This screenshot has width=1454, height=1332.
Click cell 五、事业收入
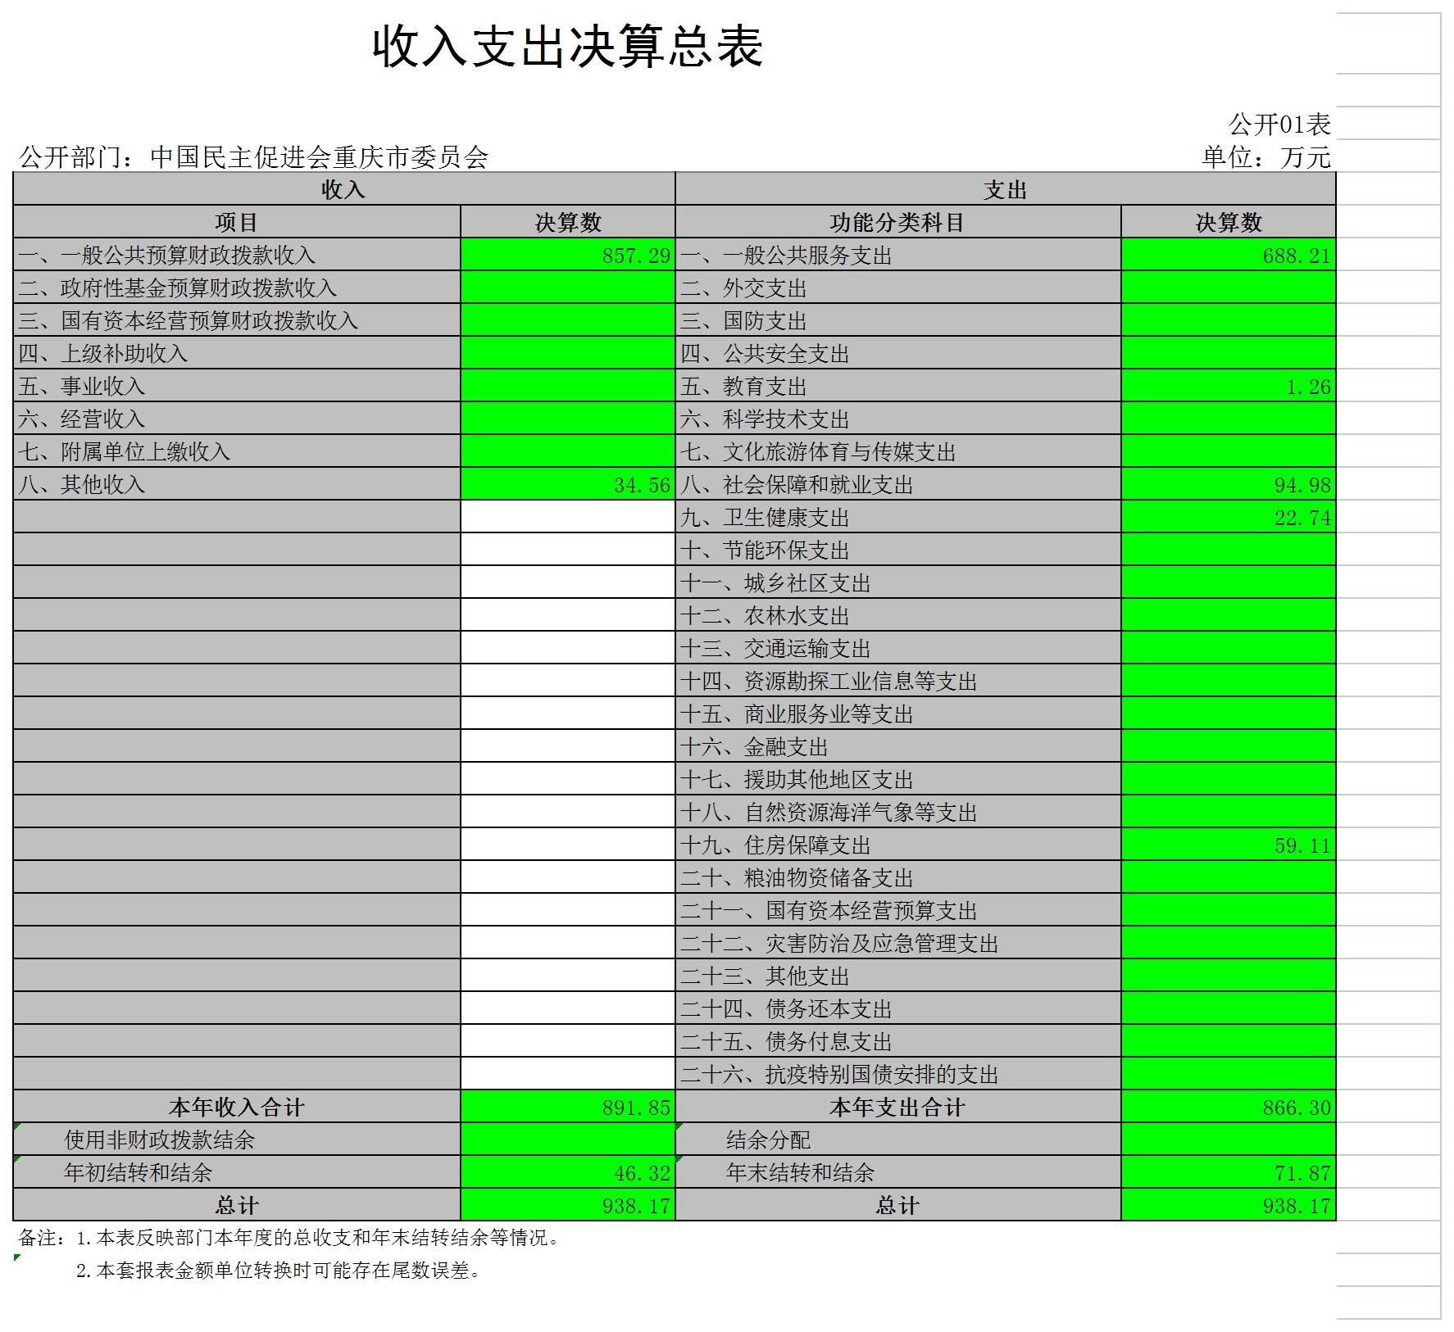pyautogui.click(x=237, y=386)
